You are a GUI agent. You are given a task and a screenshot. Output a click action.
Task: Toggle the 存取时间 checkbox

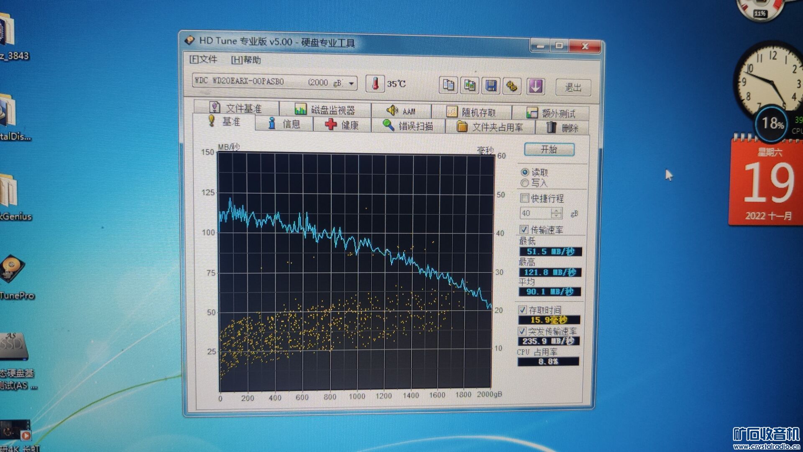(x=522, y=310)
